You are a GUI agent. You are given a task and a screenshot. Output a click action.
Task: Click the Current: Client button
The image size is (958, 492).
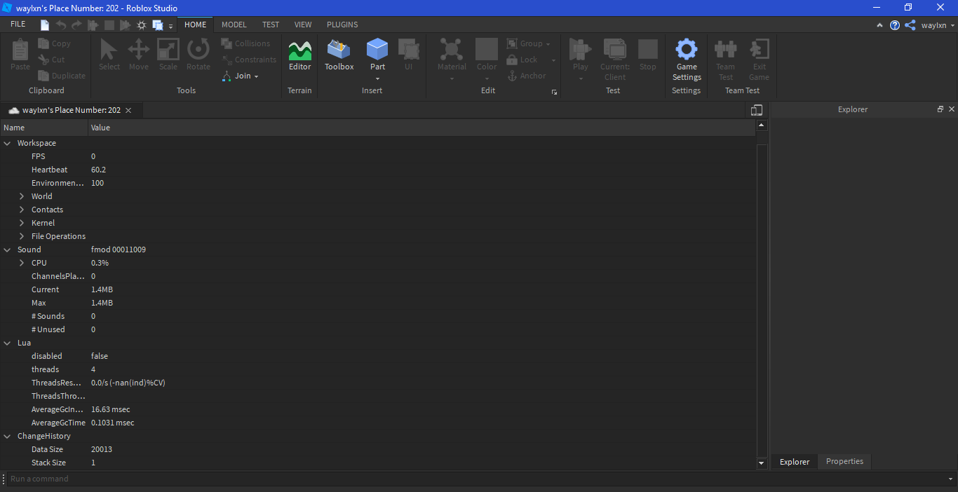point(615,60)
